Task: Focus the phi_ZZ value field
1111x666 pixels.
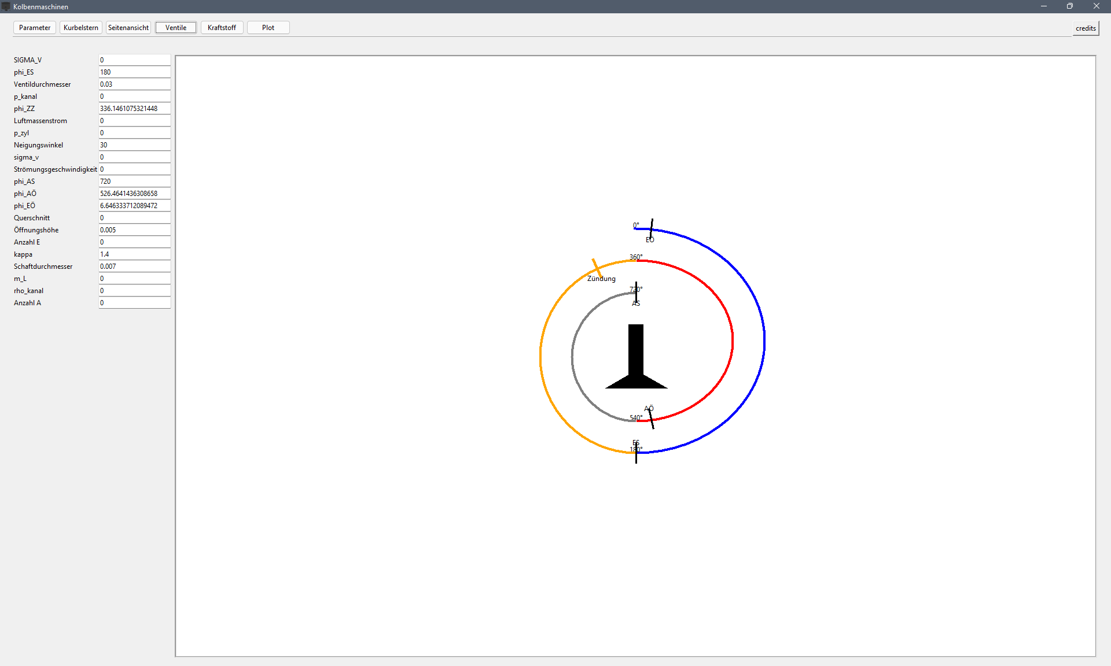Action: [x=134, y=109]
